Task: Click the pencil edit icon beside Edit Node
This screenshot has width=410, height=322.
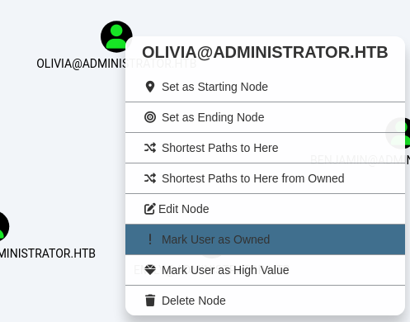Action: click(x=150, y=209)
